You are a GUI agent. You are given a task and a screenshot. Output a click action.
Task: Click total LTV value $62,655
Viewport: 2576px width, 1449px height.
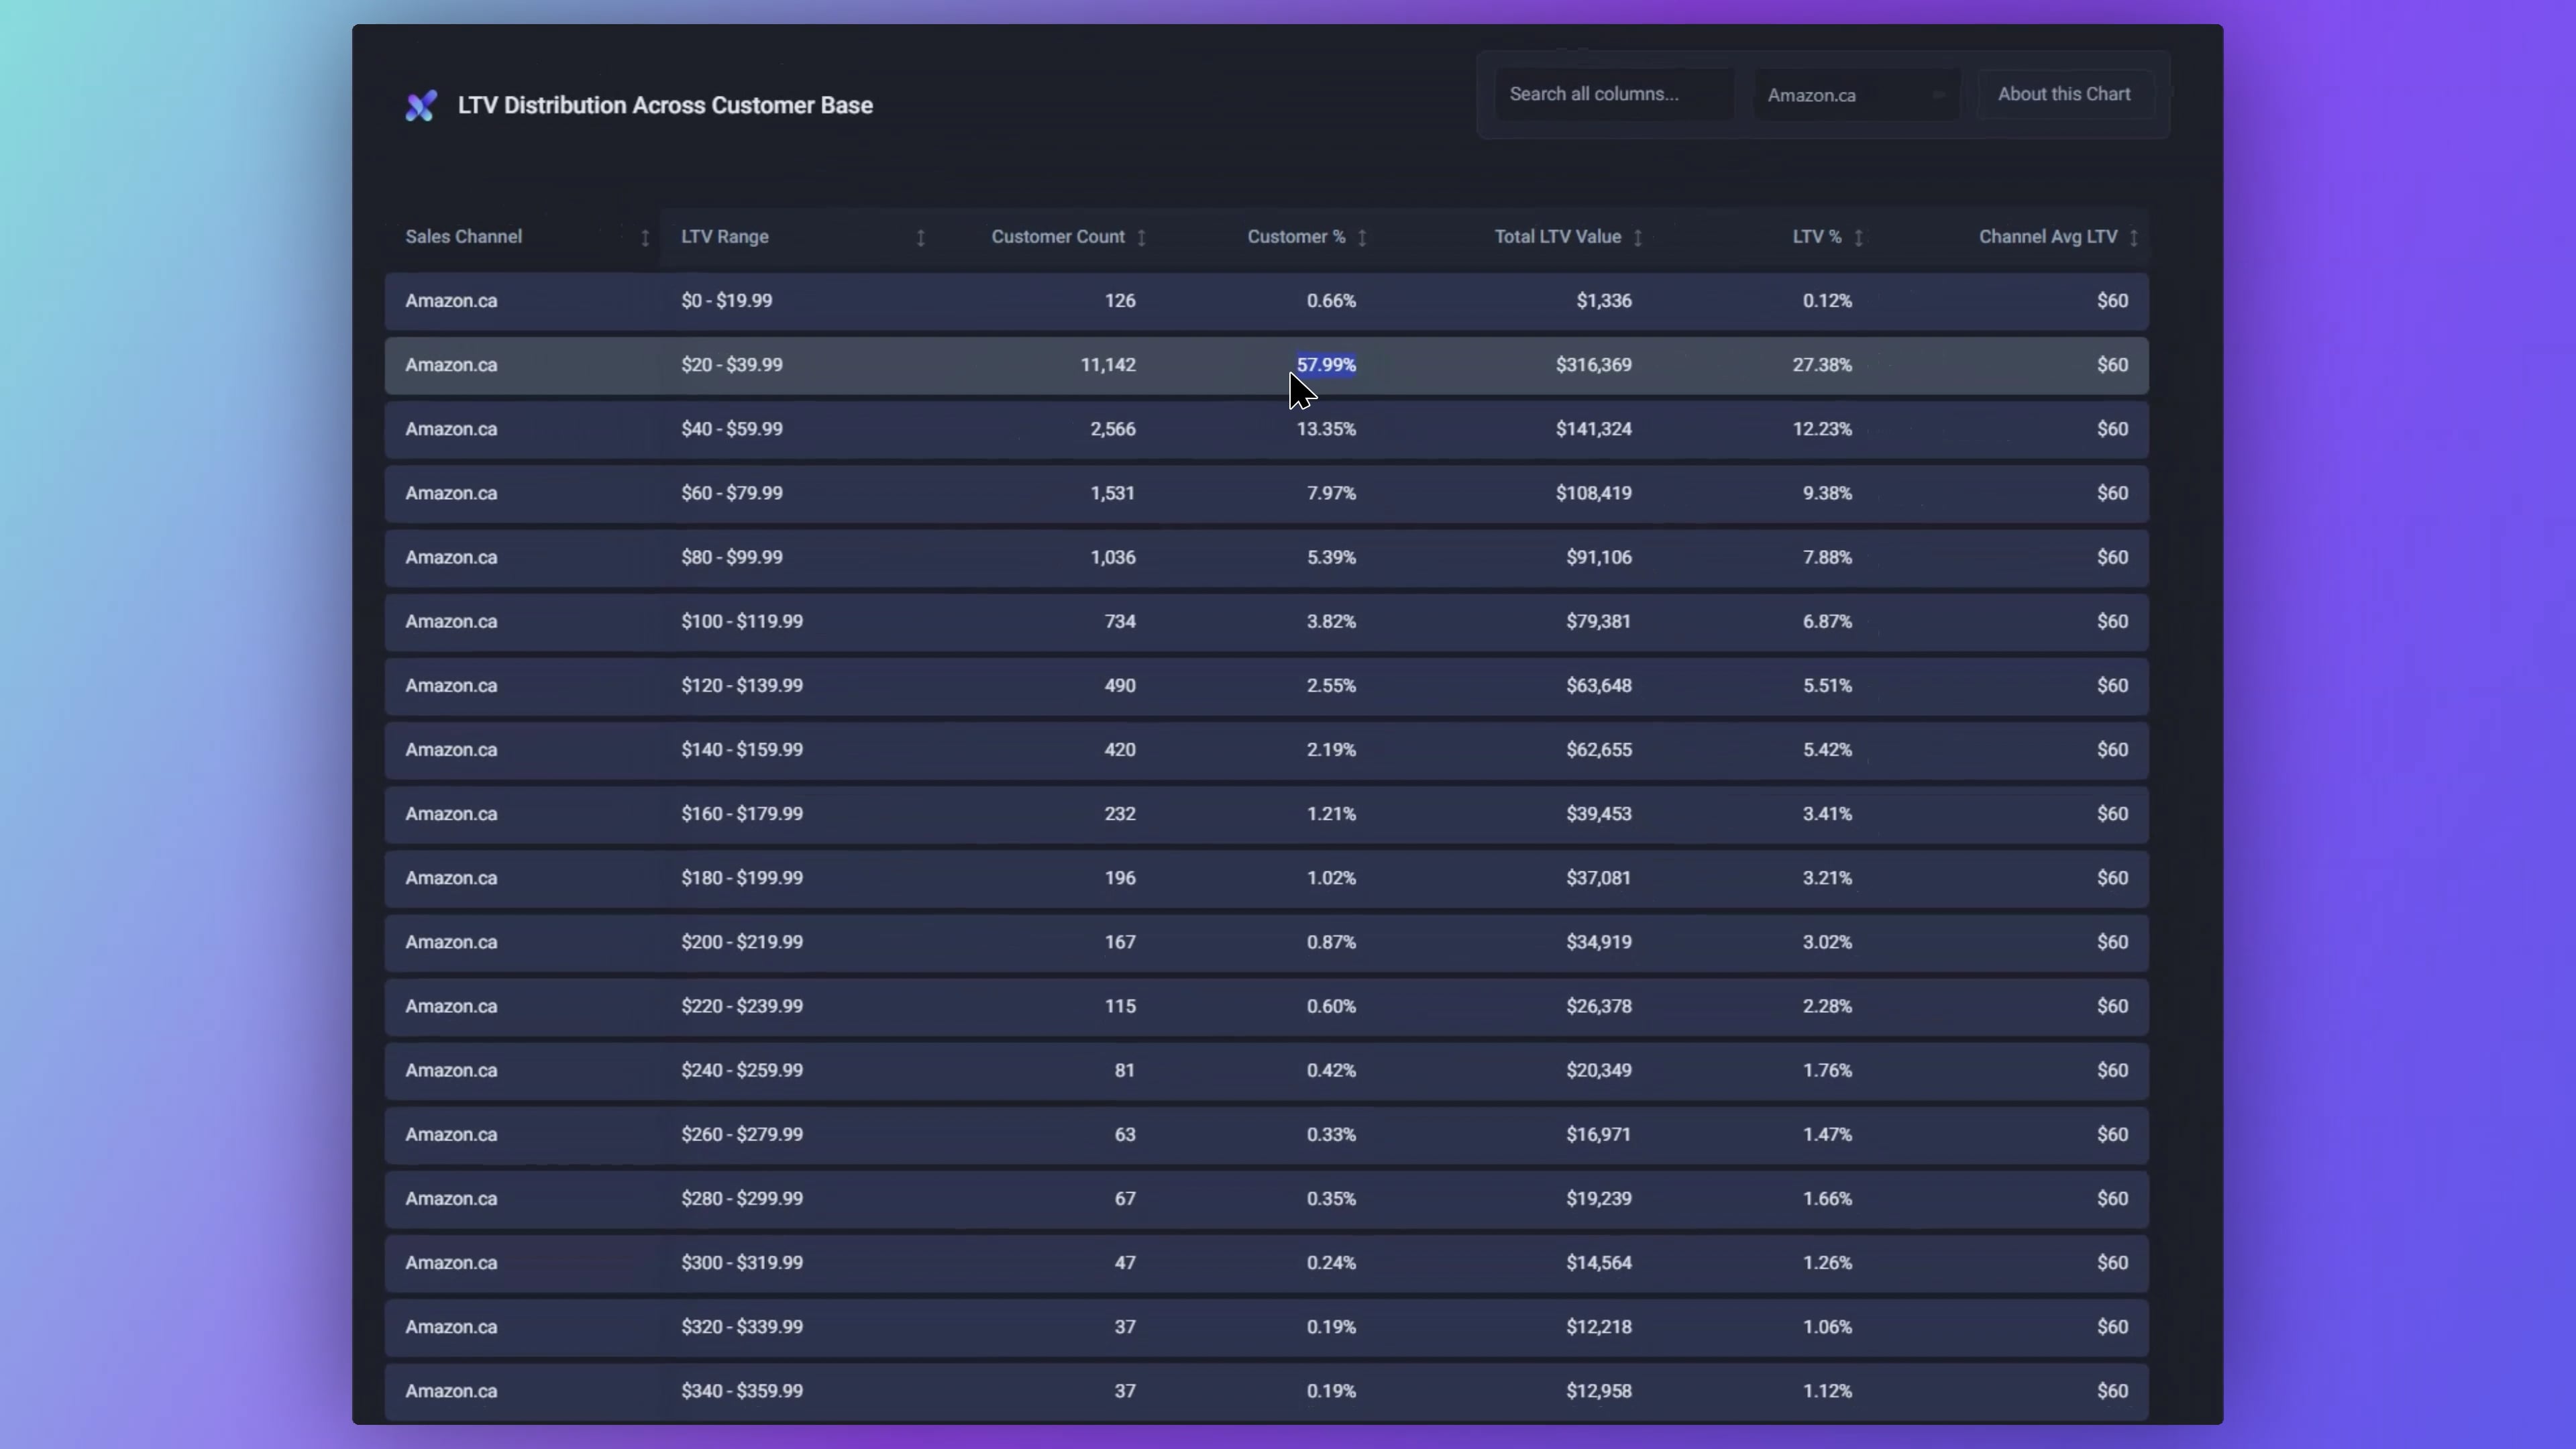click(1598, 749)
